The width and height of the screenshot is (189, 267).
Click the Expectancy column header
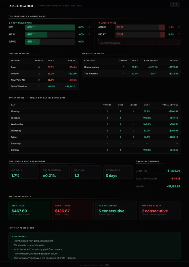[151, 61]
